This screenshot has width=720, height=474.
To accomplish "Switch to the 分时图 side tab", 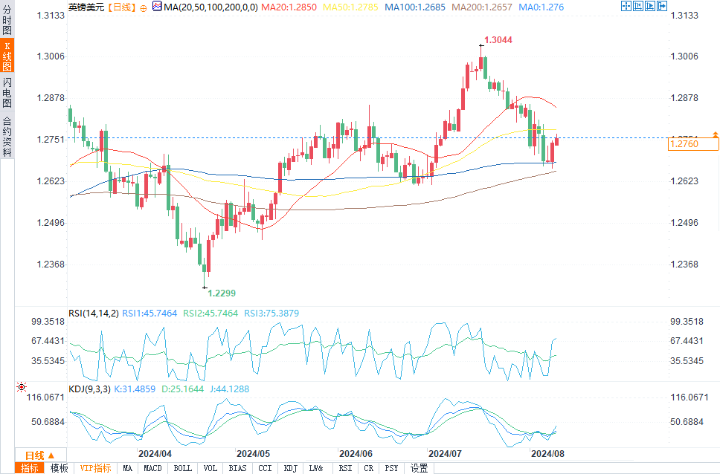I will coord(7,20).
